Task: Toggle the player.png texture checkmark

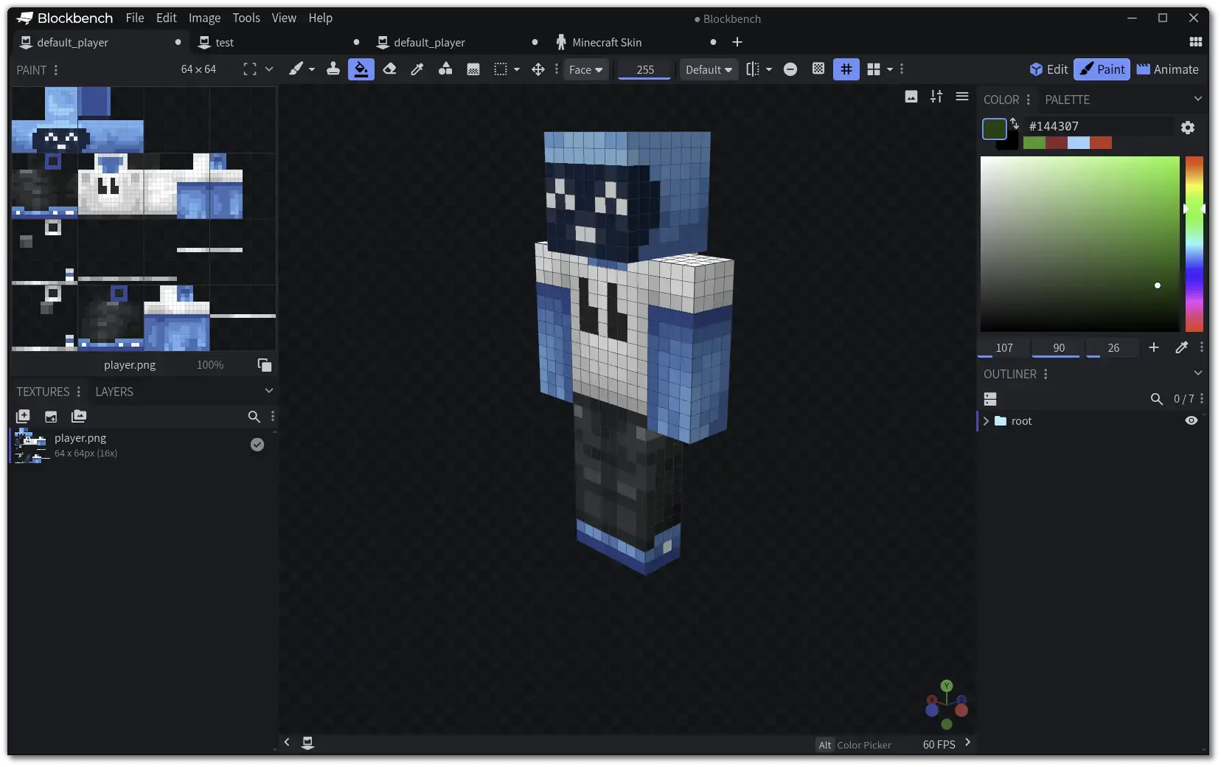Action: [257, 445]
